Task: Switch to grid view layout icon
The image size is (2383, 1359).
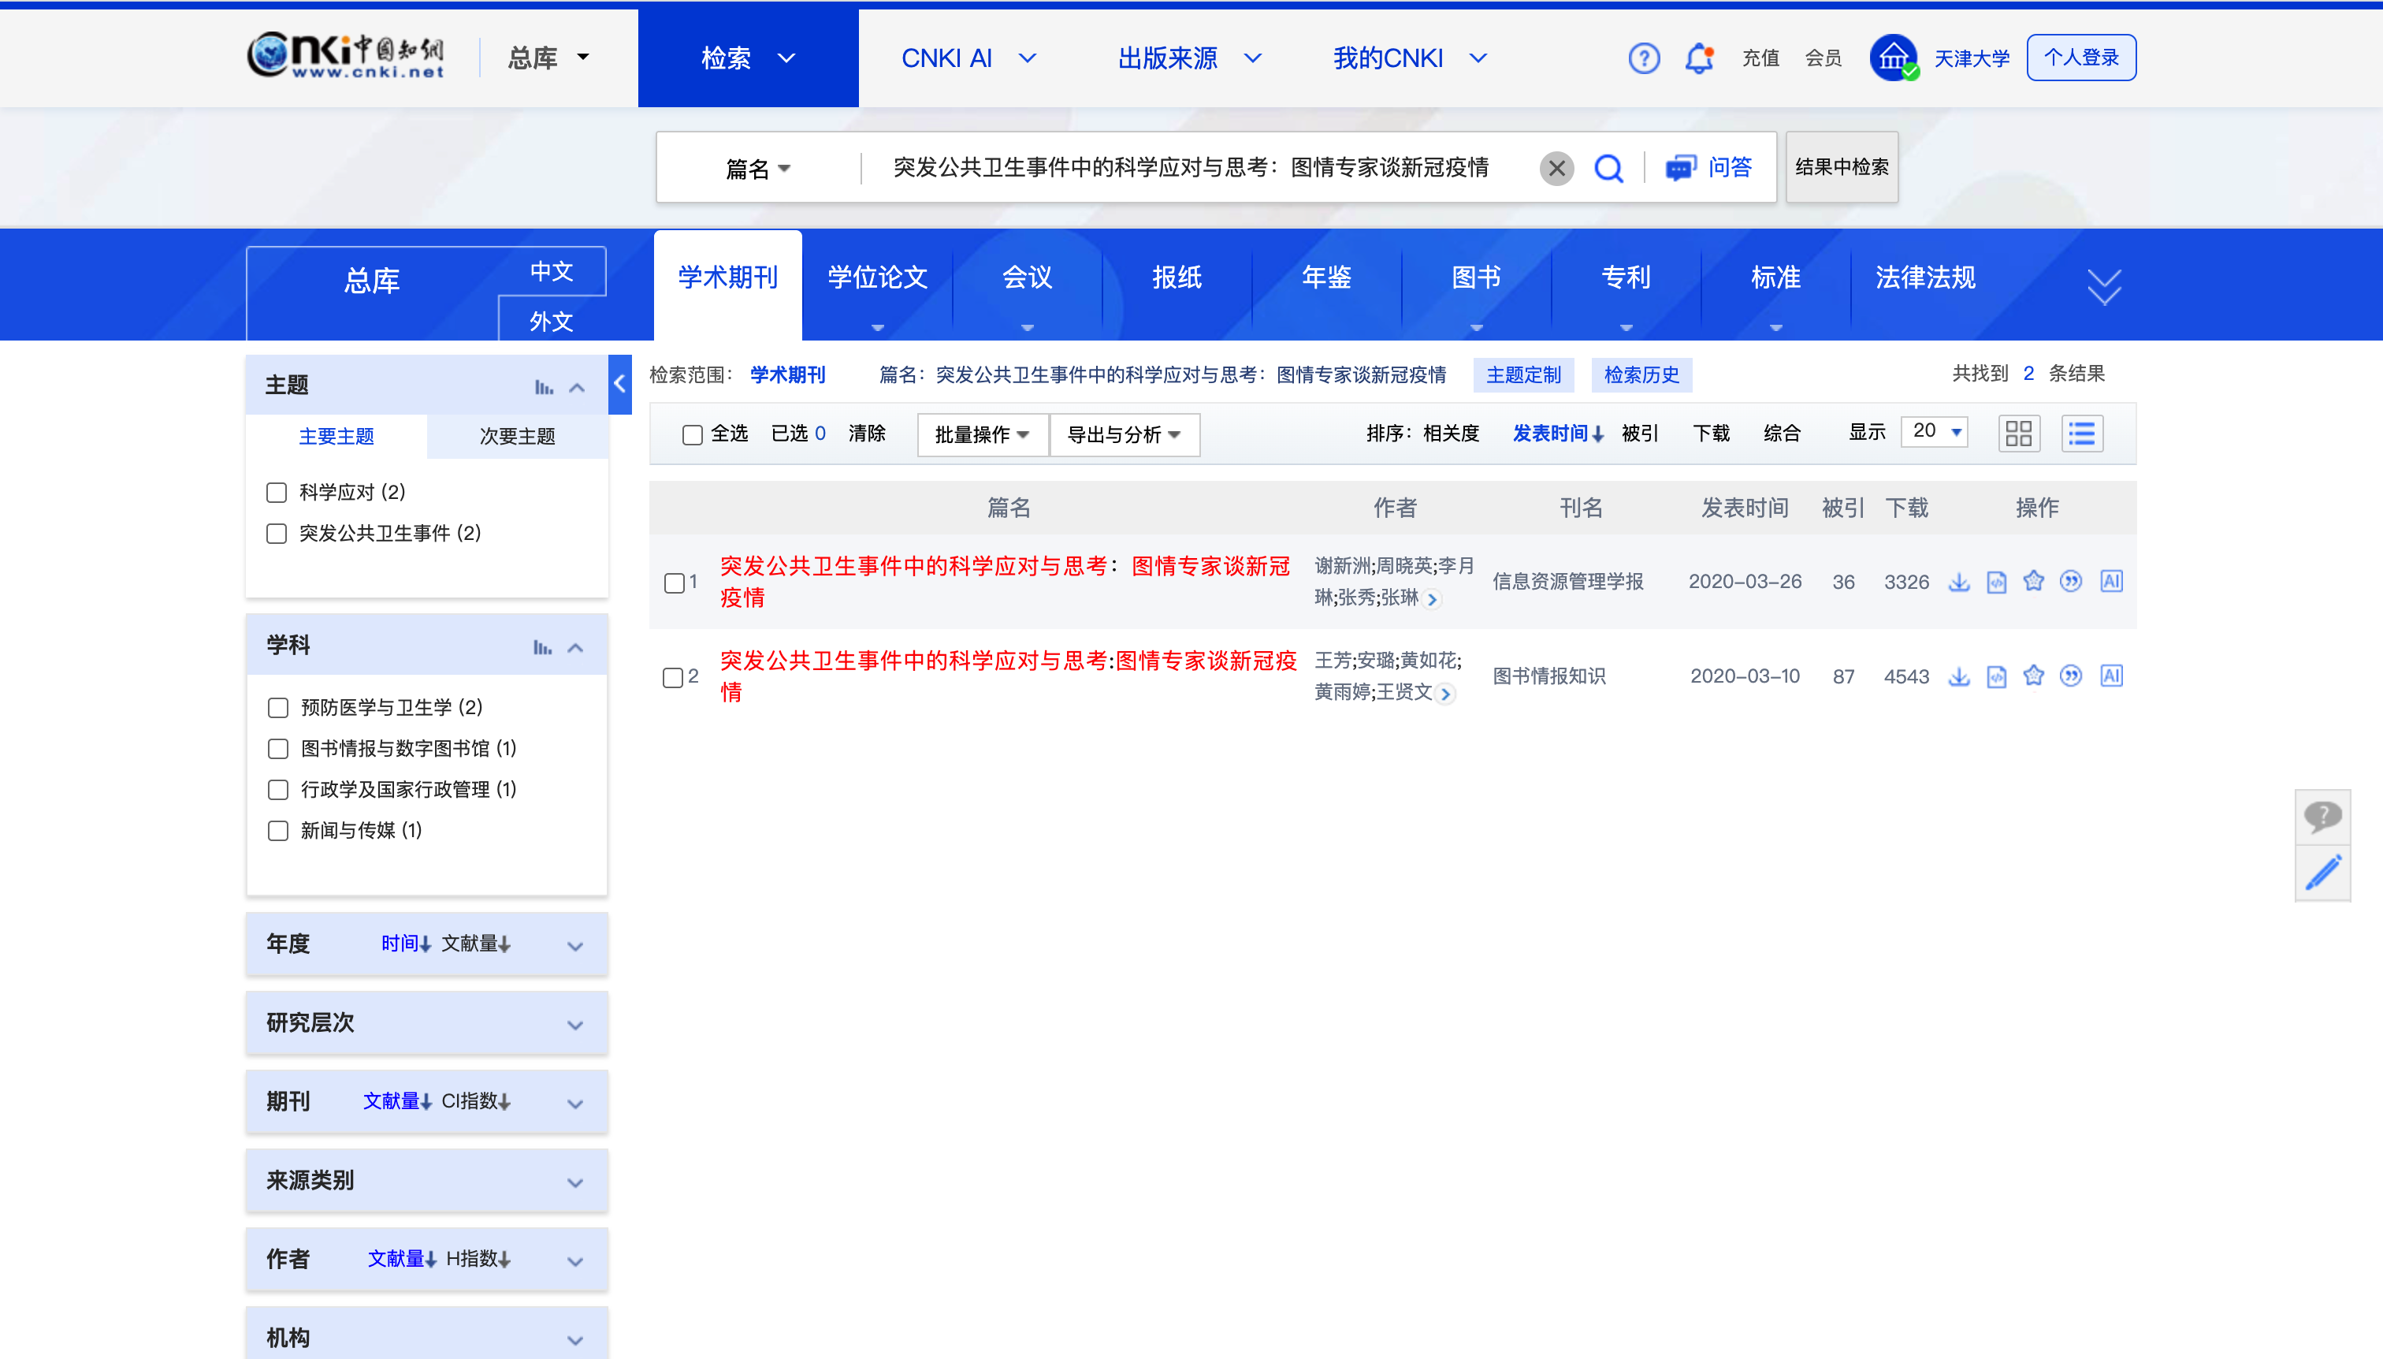Action: (x=2018, y=433)
